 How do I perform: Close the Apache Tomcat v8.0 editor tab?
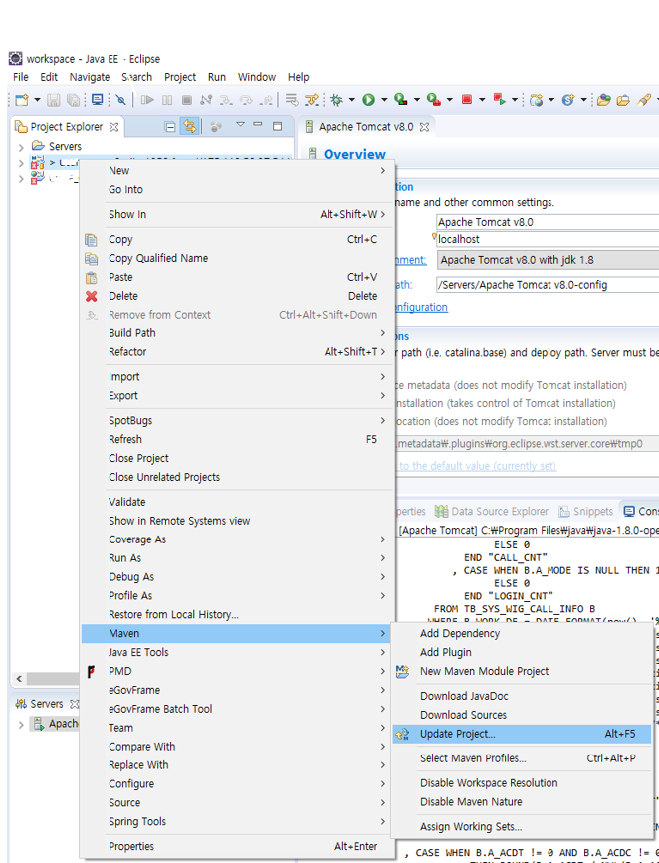click(x=424, y=127)
